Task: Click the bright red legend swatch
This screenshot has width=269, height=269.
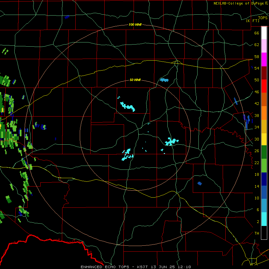Action: tap(264, 86)
